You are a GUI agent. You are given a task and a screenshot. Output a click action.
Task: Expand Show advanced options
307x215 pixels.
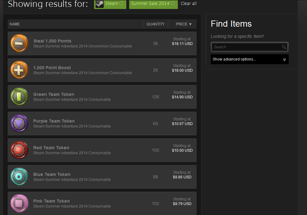(x=250, y=59)
